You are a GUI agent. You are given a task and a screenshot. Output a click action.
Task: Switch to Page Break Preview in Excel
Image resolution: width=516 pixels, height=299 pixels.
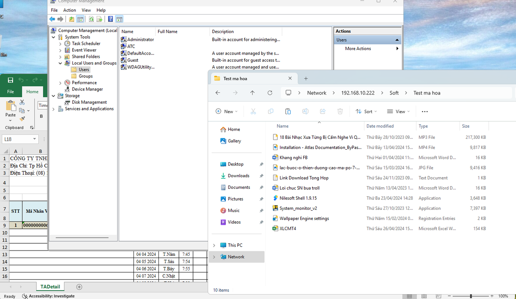[x=439, y=296]
